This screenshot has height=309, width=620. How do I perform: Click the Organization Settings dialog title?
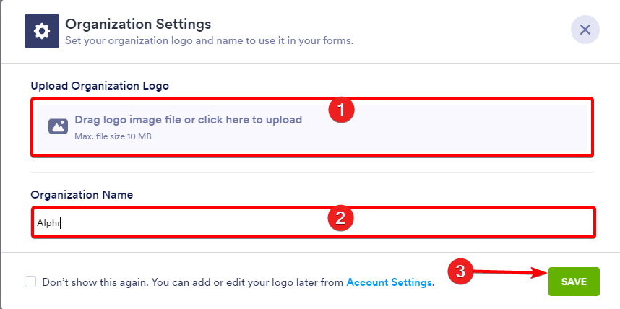click(138, 24)
